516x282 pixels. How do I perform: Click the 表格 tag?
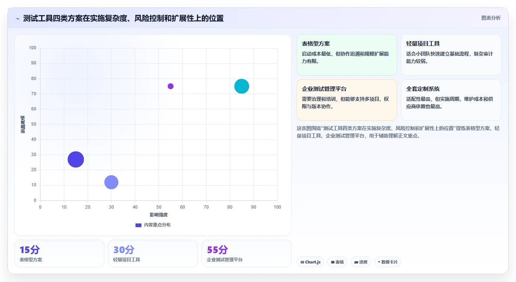point(337,262)
